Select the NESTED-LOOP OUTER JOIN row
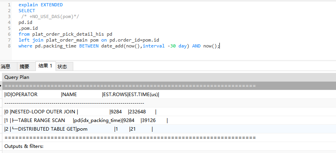This screenshot has height=153, width=336. coord(169,112)
